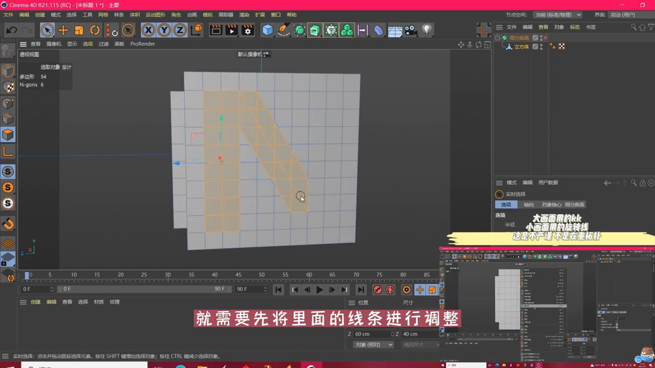The image size is (655, 368).
Task: Click the checkerboard tag on 立方体
Action: click(562, 47)
